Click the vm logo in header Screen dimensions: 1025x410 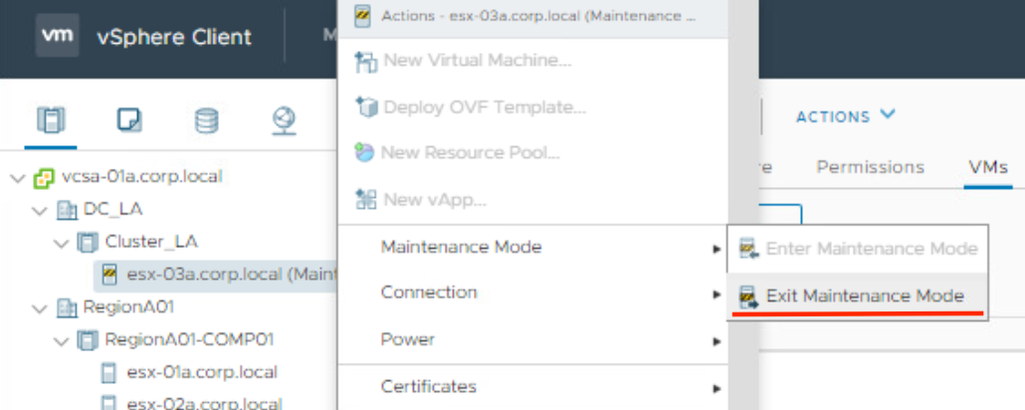coord(58,35)
